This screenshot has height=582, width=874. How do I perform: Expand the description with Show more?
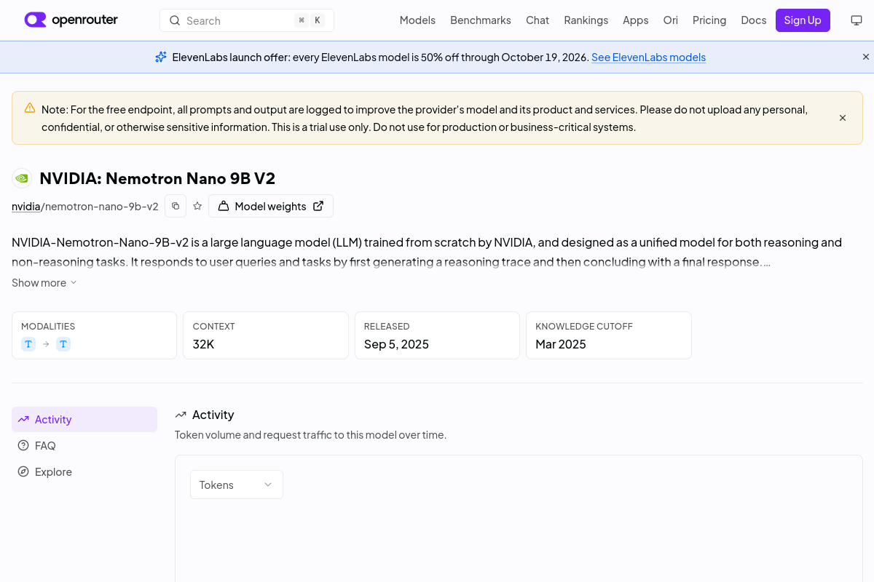tap(44, 282)
